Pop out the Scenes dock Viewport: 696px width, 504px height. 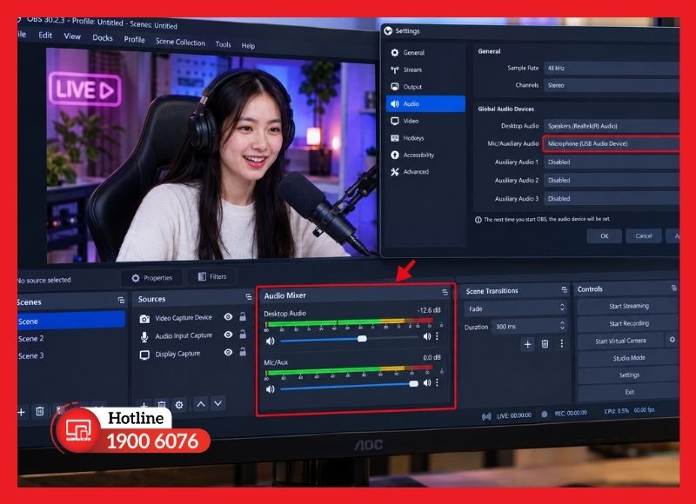coord(121,300)
